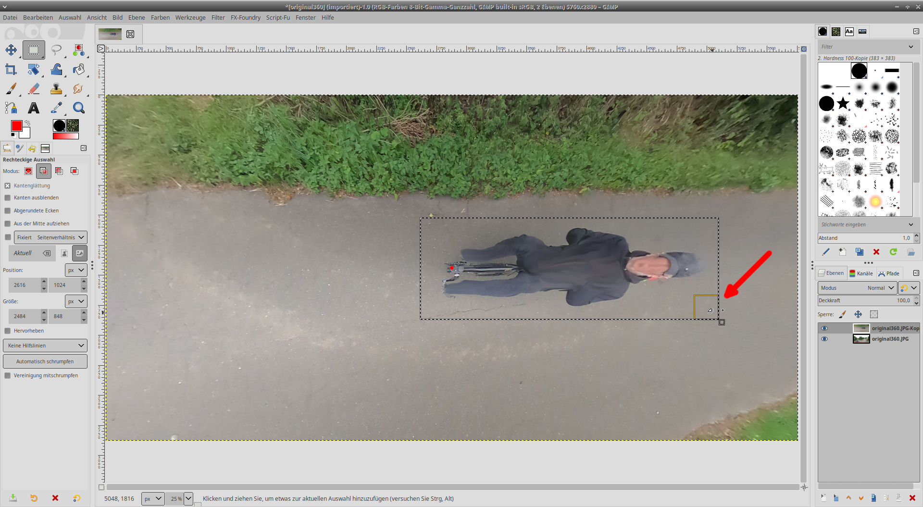923x507 pixels.
Task: Select the Crop tool
Action: [x=11, y=70]
